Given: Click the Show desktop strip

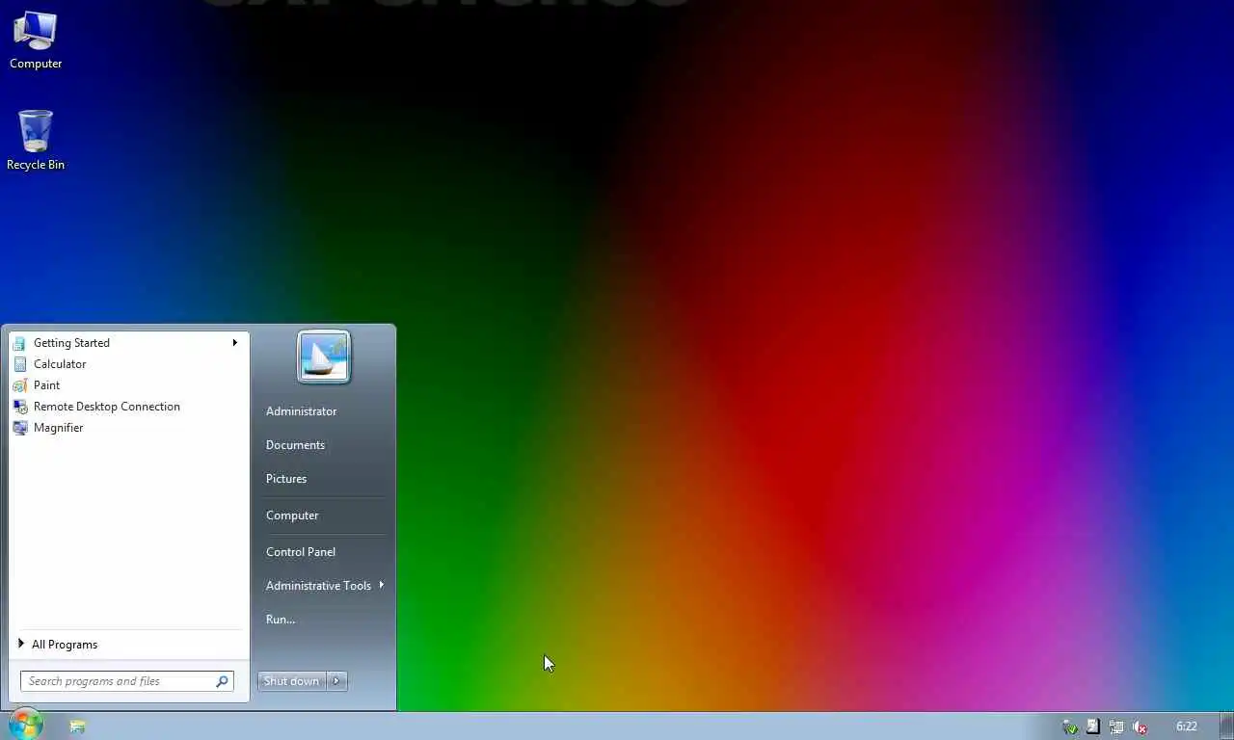Looking at the screenshot, I should [x=1226, y=727].
